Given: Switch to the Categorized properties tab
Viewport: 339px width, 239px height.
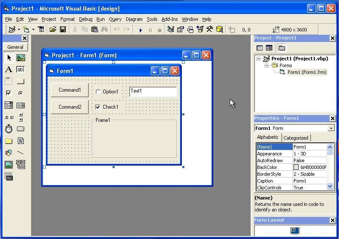Looking at the screenshot, I should tap(296, 138).
